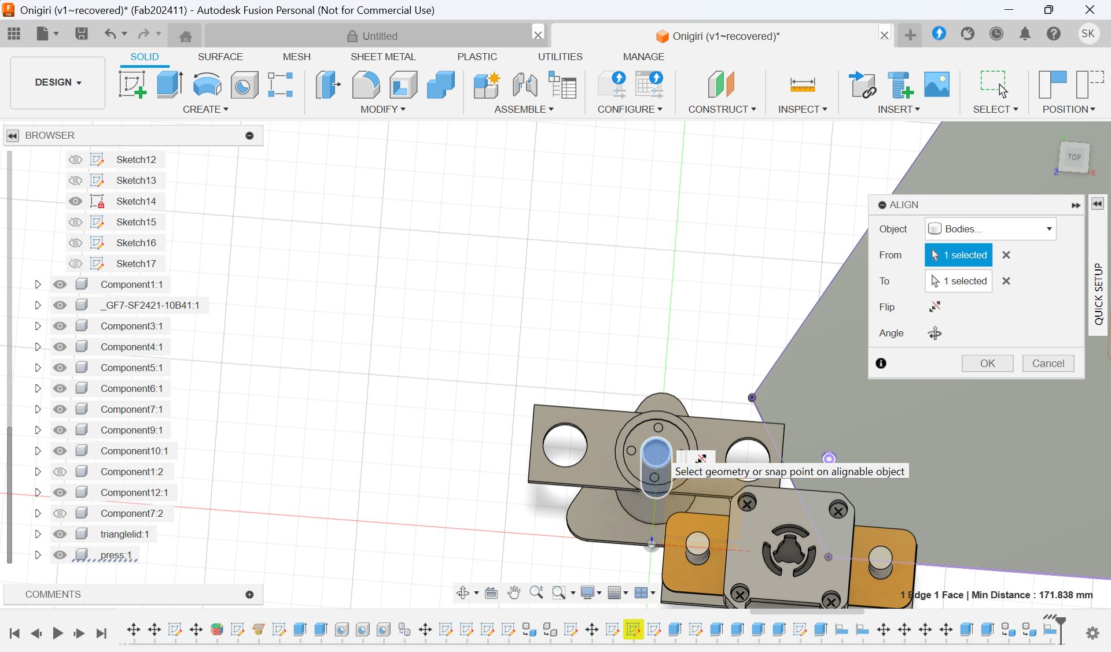Switch to the SHEET METAL tab
Screen dimensions: 1111x652
tap(383, 57)
